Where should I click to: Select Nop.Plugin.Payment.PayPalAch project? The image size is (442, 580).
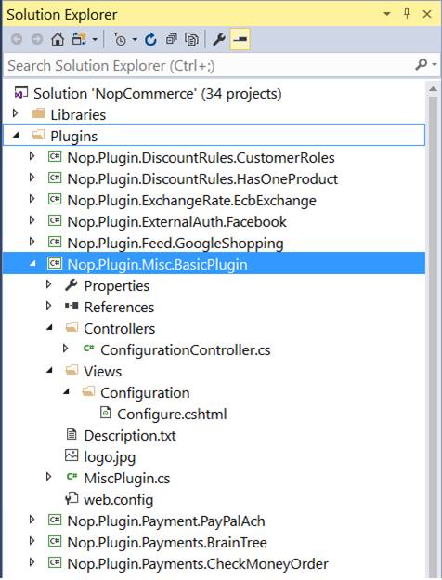coord(166,521)
